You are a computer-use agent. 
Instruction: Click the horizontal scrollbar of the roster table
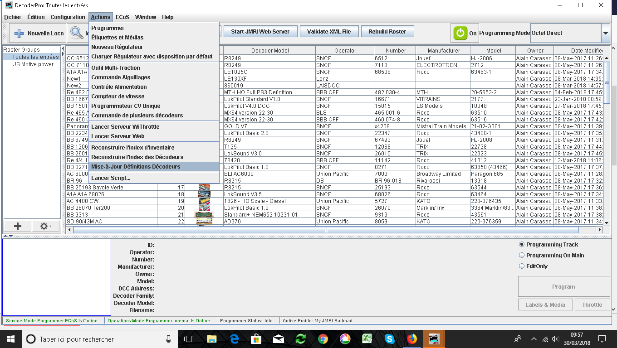click(x=326, y=230)
